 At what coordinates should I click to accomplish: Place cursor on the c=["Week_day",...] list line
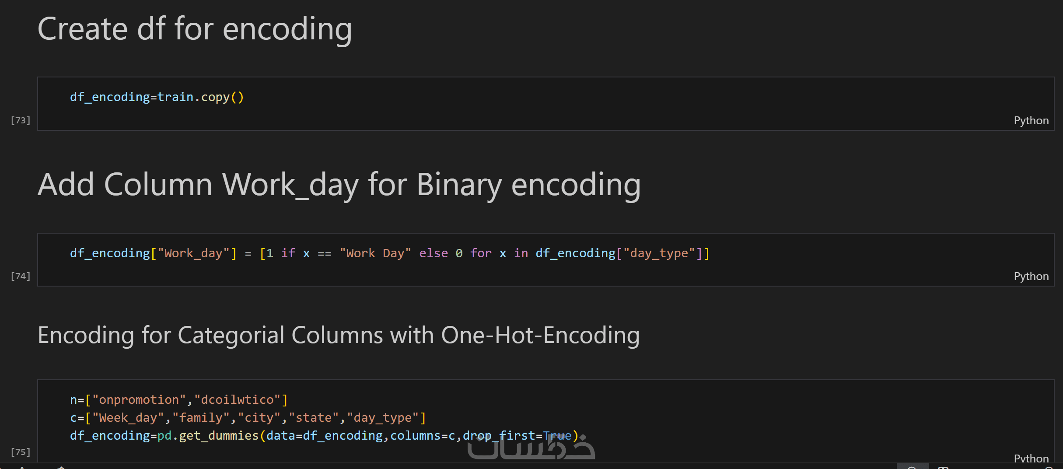[x=248, y=418]
